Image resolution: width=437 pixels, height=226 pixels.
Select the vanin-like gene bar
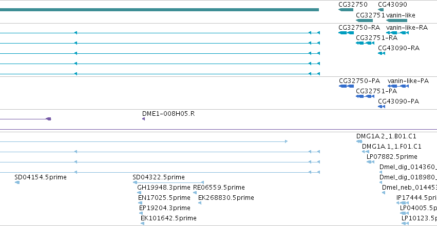pos(396,20)
